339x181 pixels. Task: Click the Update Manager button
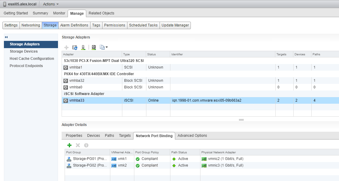click(x=175, y=25)
